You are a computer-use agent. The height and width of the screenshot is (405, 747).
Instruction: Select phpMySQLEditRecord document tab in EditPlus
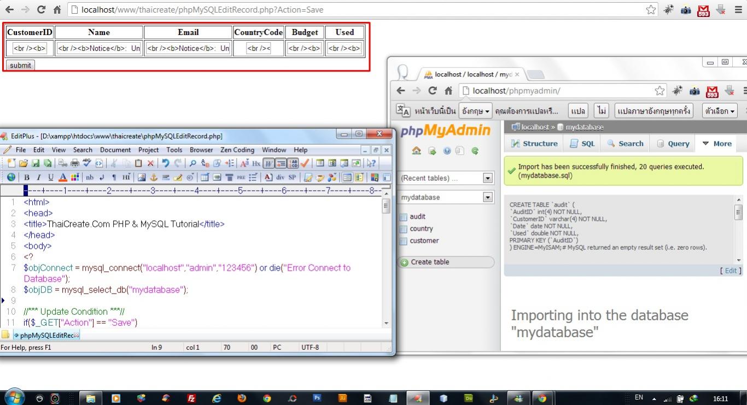(x=46, y=335)
